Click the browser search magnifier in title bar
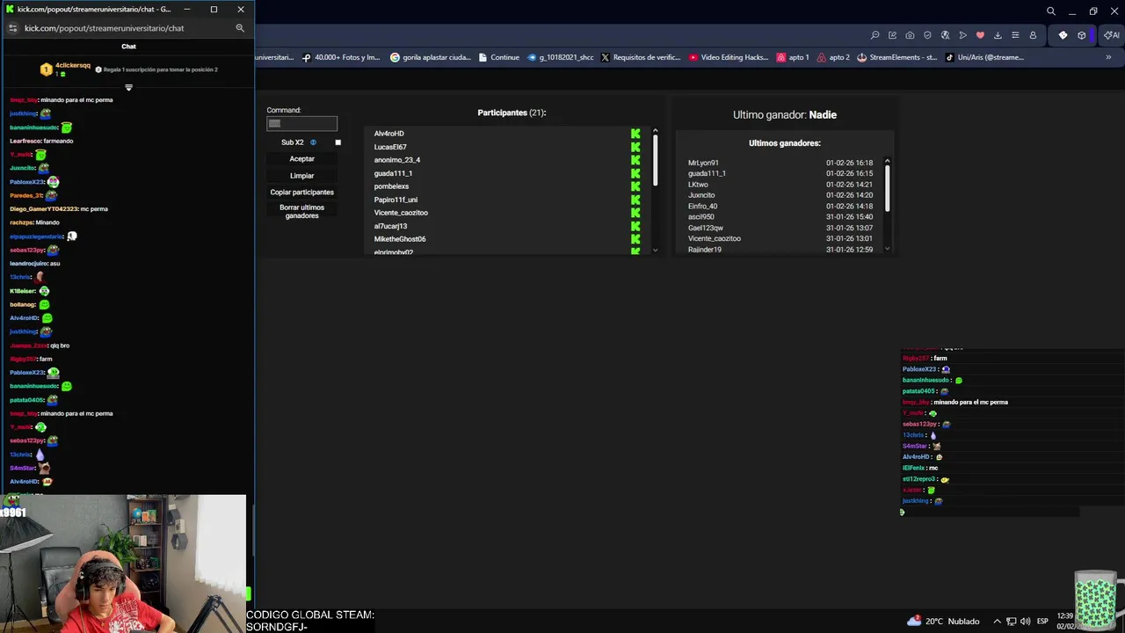The height and width of the screenshot is (633, 1125). click(1050, 11)
